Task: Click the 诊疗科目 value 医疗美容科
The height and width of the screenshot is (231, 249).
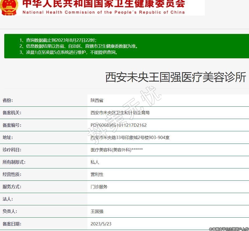Action: pyautogui.click(x=117, y=150)
